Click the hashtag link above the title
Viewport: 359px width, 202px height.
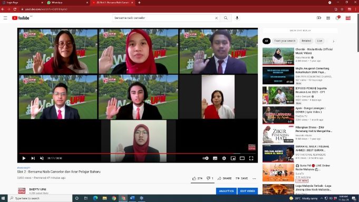(x=24, y=168)
